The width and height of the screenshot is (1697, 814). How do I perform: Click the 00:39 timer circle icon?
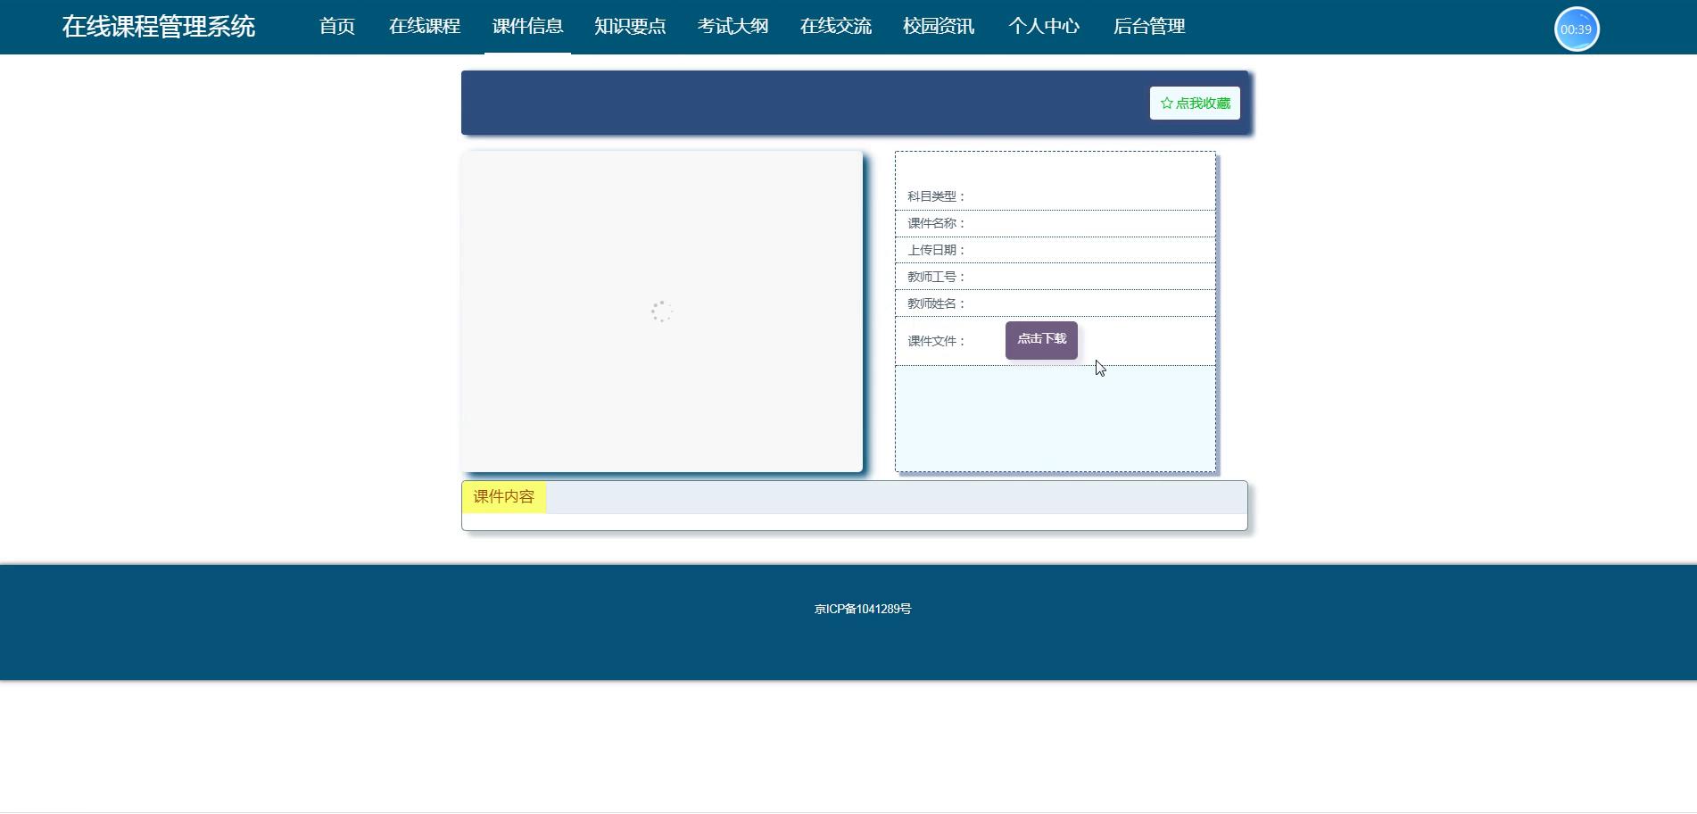click(1577, 29)
